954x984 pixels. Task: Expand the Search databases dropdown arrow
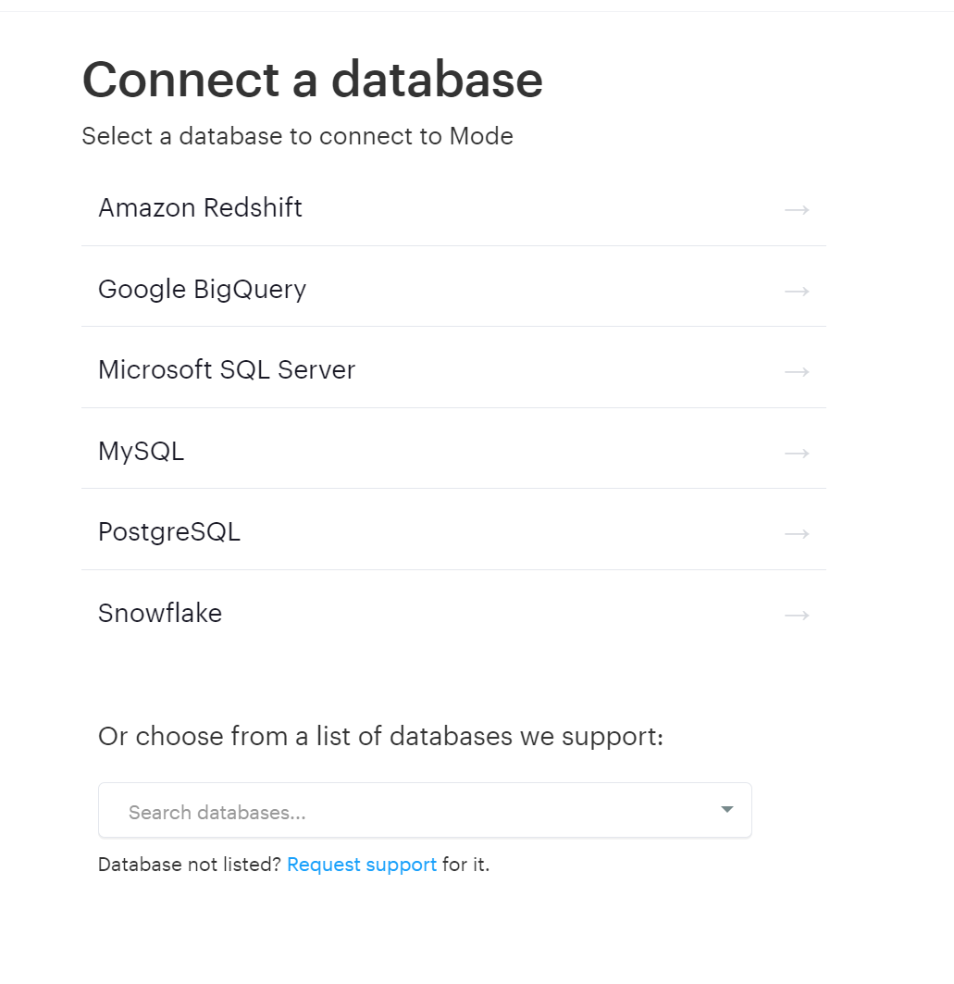727,810
